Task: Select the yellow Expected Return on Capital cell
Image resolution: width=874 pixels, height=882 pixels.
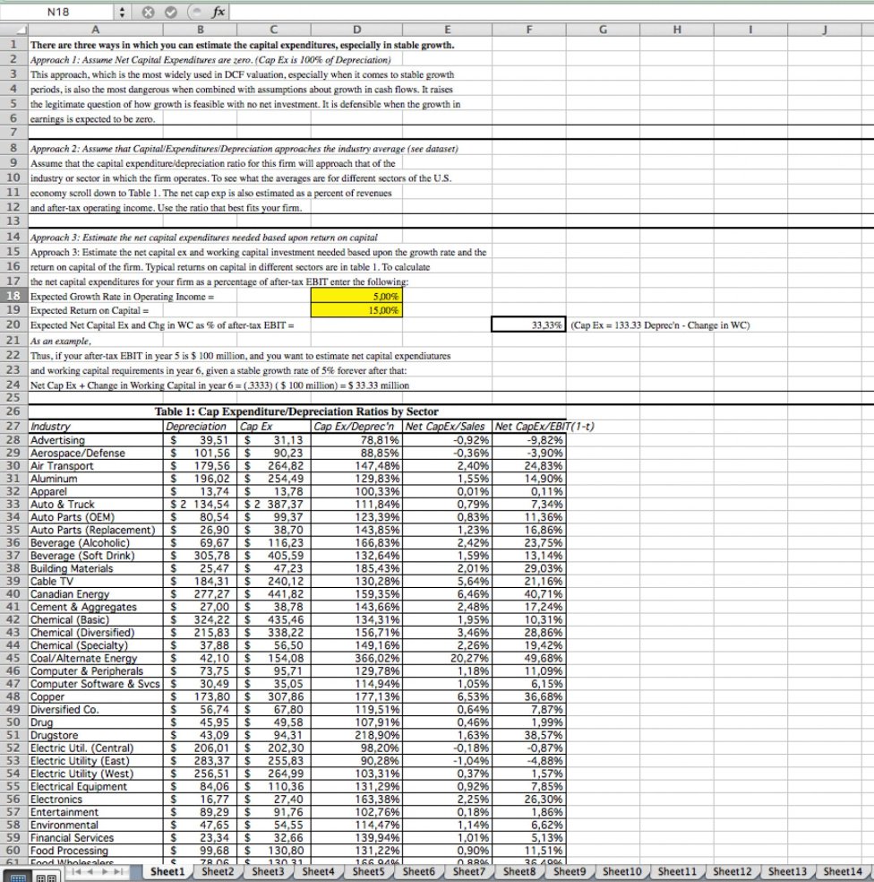Action: point(356,311)
